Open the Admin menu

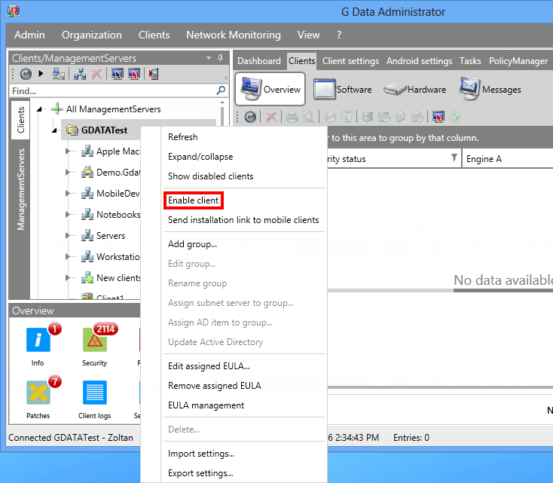(x=29, y=35)
